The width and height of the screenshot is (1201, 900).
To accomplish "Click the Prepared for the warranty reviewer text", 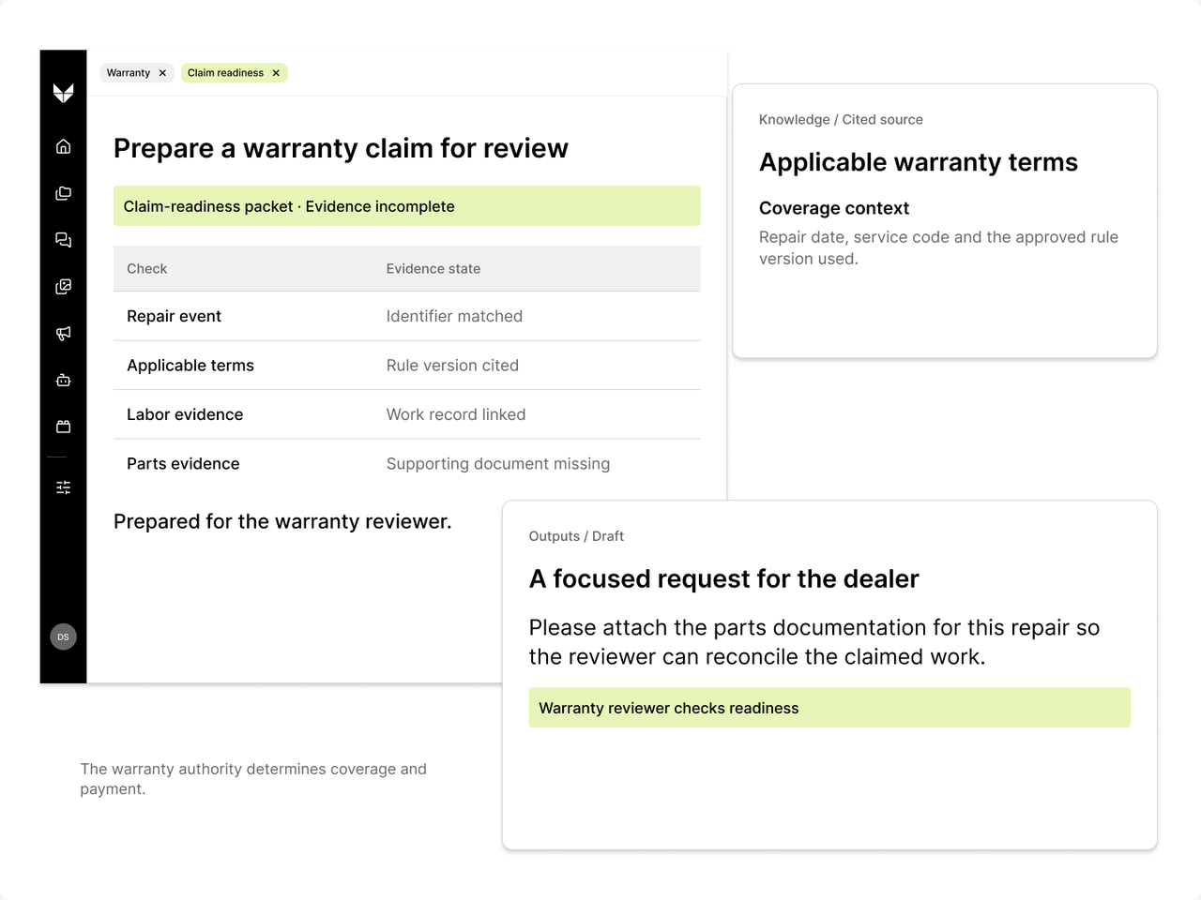I will coord(282,521).
